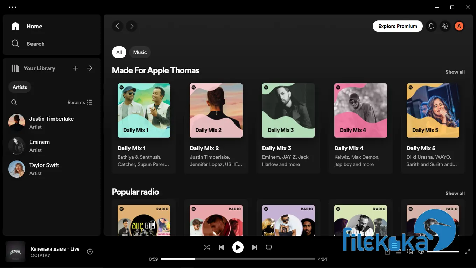Screen dimensions: 476x268
Task: Open Taylor Swift artist in library
Action: (x=52, y=169)
